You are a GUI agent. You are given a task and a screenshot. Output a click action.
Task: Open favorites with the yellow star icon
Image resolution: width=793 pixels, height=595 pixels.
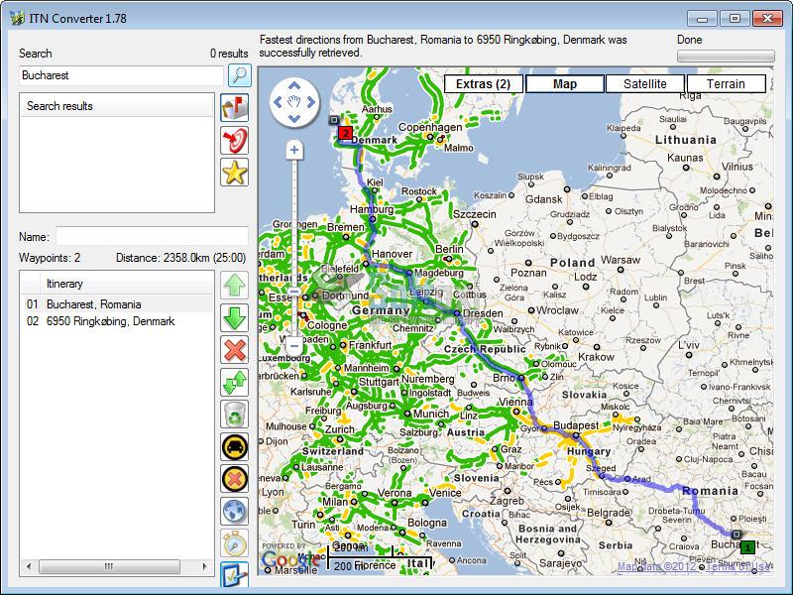tap(235, 173)
